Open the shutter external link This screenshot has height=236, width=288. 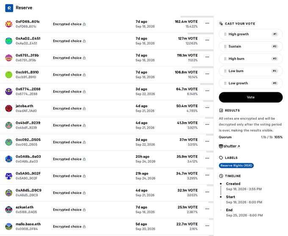[x=230, y=146]
